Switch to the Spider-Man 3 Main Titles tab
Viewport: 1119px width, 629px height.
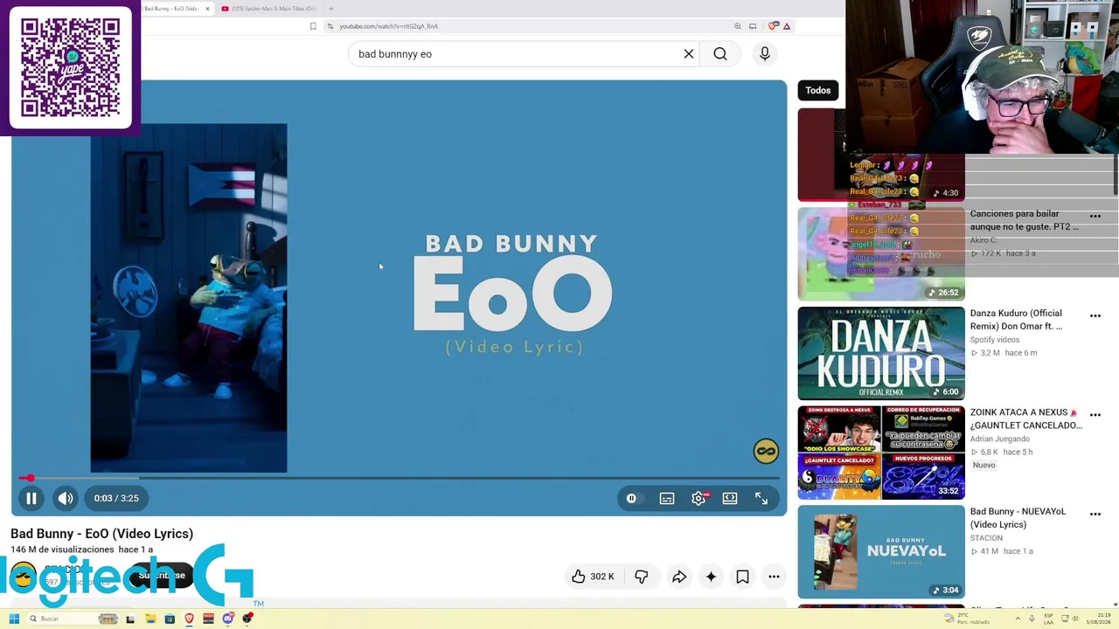click(x=269, y=9)
